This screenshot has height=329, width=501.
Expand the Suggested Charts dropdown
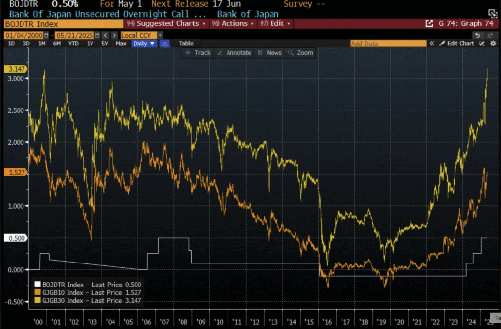tap(166, 23)
